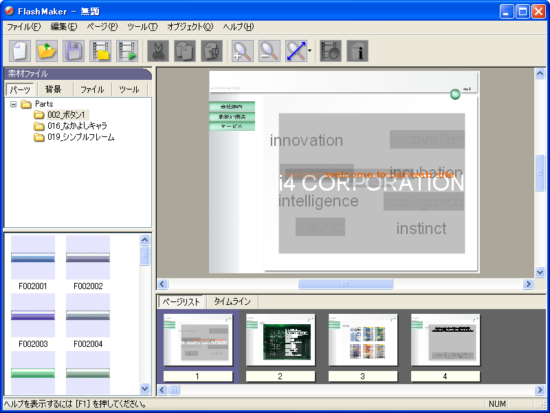
Task: Click the info document icon
Action: tap(357, 51)
